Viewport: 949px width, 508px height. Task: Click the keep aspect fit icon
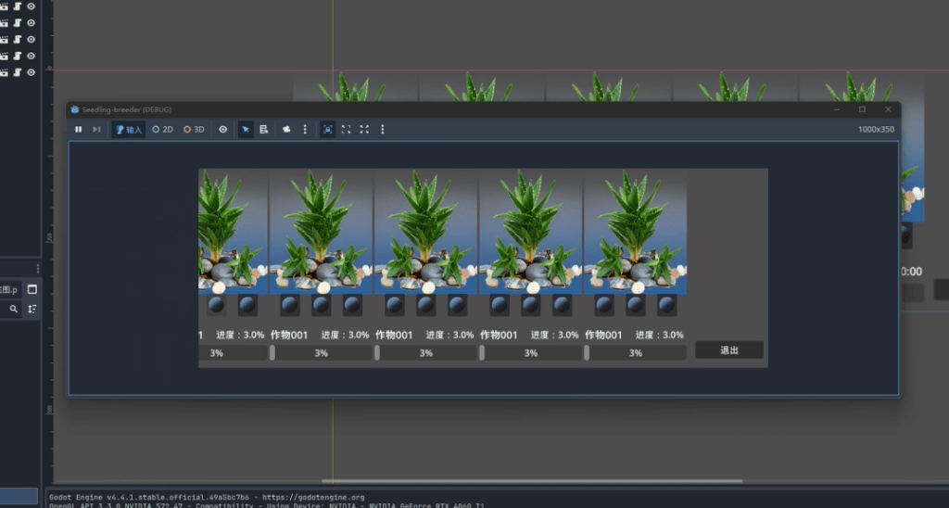(x=346, y=130)
